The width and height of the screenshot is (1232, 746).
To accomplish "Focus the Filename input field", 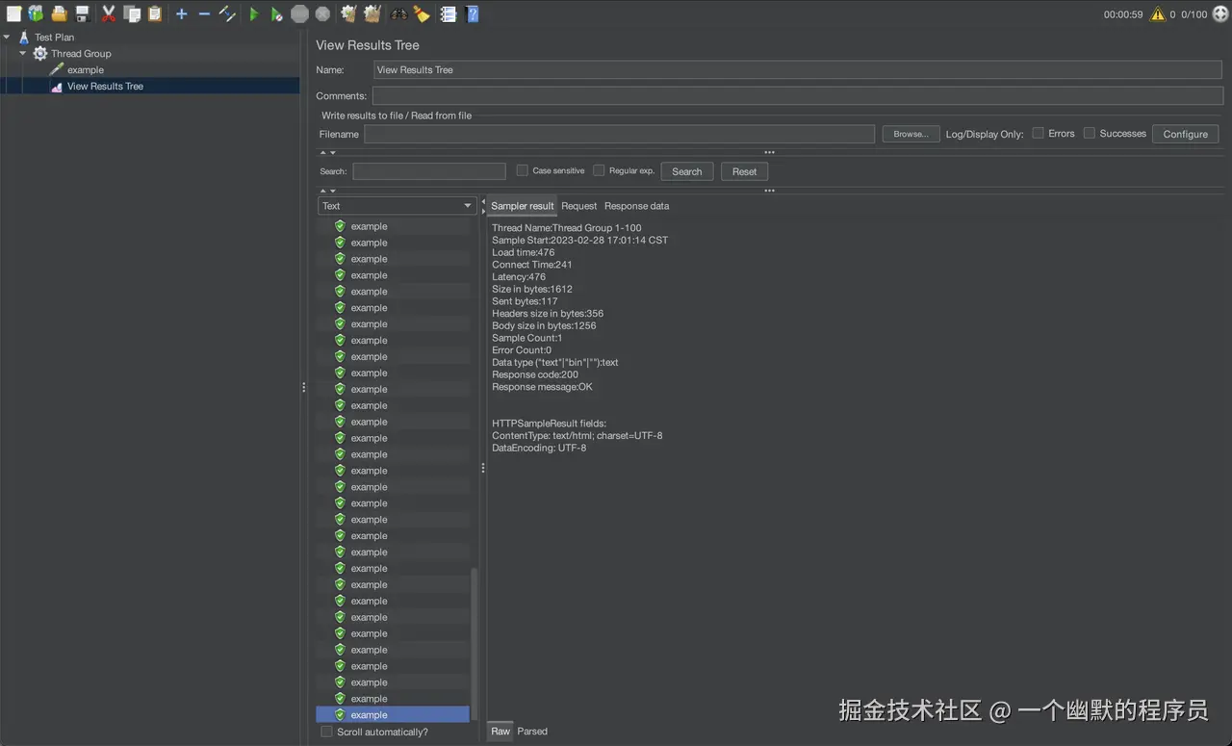I will (619, 134).
